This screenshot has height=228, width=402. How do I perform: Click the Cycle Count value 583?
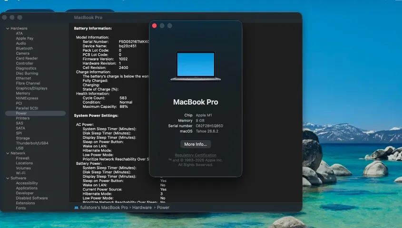pyautogui.click(x=123, y=98)
